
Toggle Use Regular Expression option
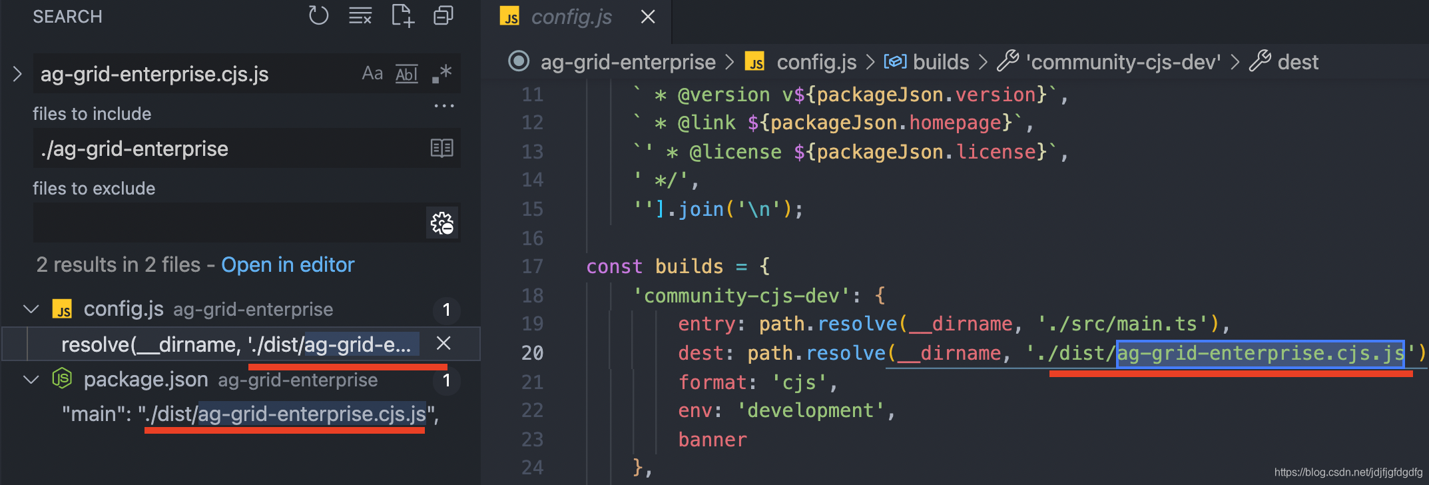pyautogui.click(x=441, y=73)
